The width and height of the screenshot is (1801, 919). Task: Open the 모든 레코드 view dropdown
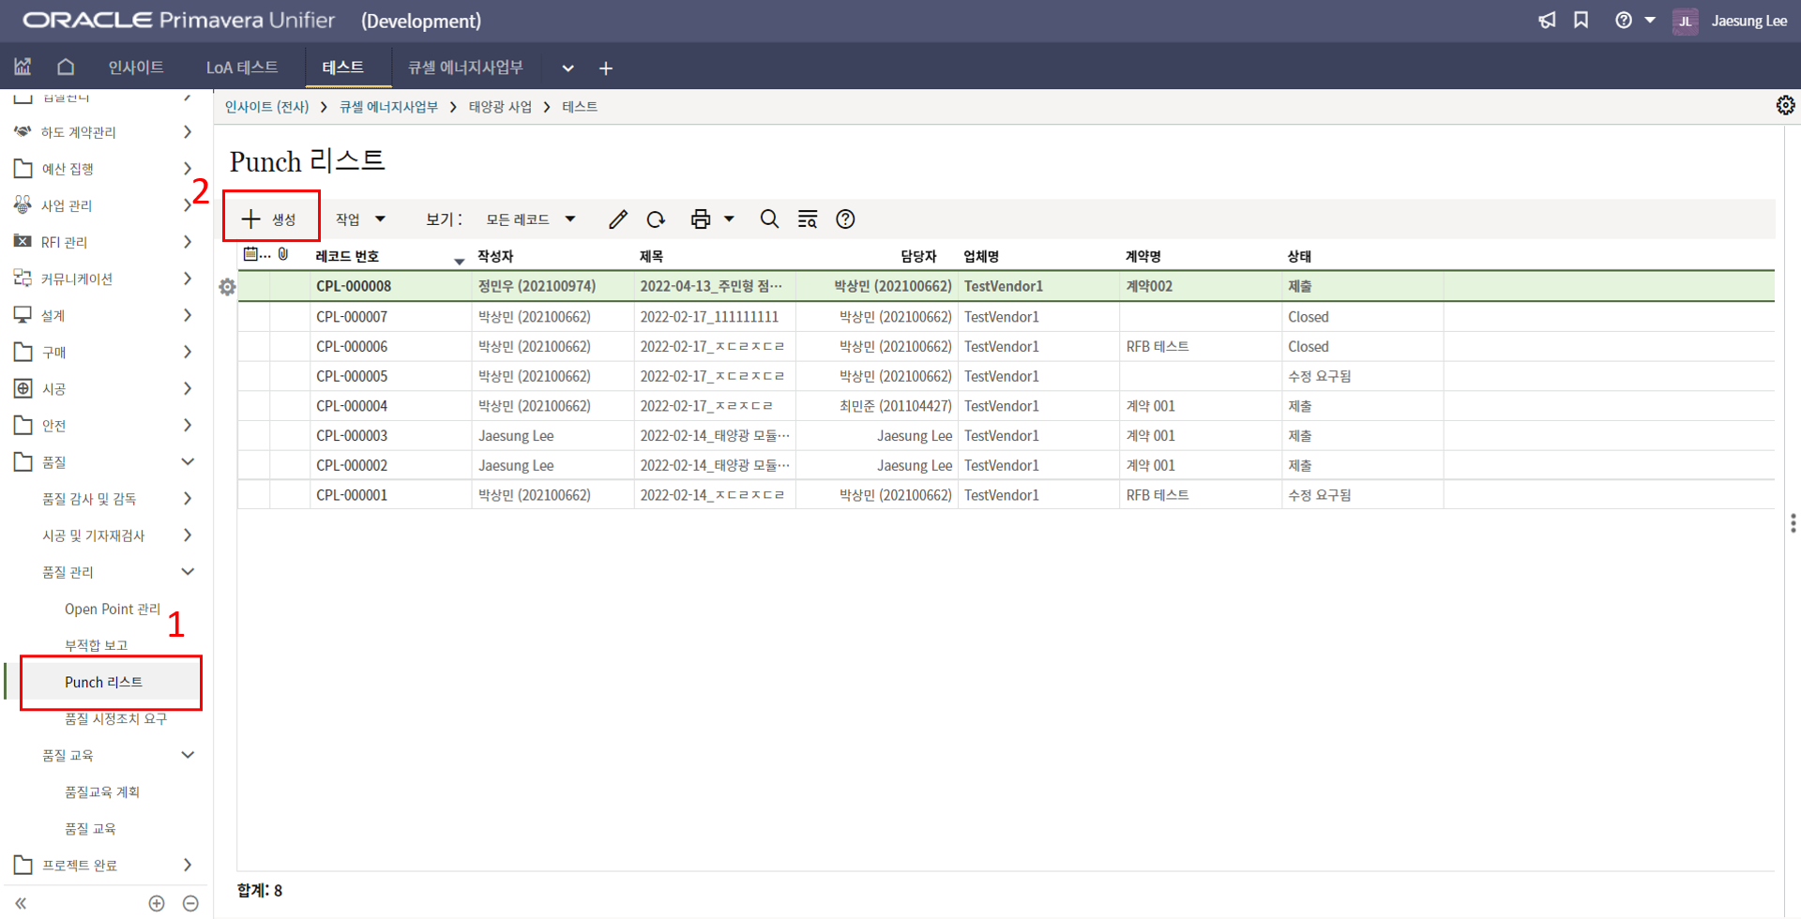[x=530, y=219]
